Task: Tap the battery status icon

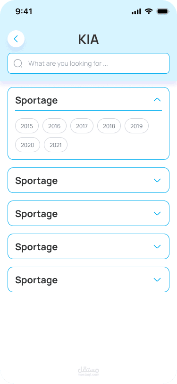Action: [x=163, y=11]
